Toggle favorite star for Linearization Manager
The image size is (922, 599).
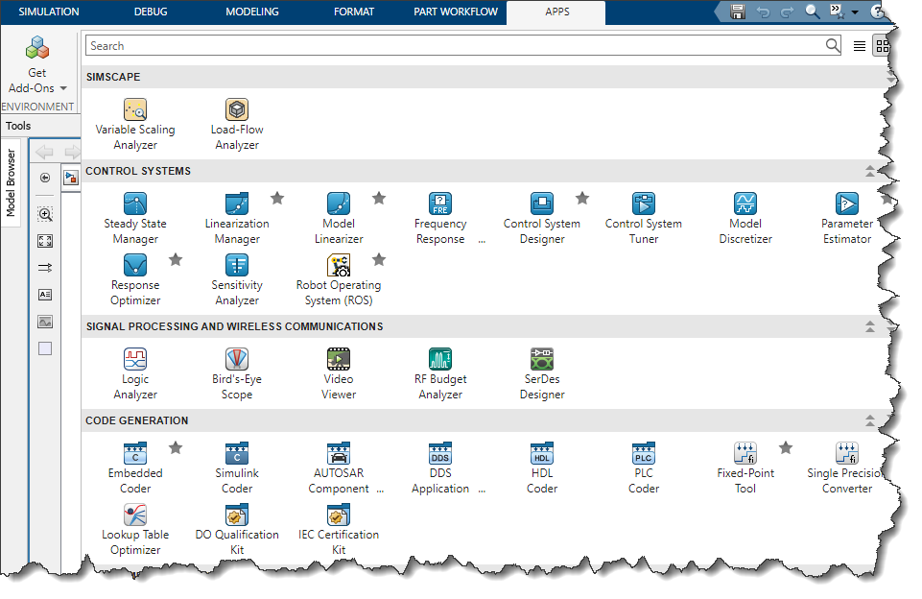click(x=277, y=198)
